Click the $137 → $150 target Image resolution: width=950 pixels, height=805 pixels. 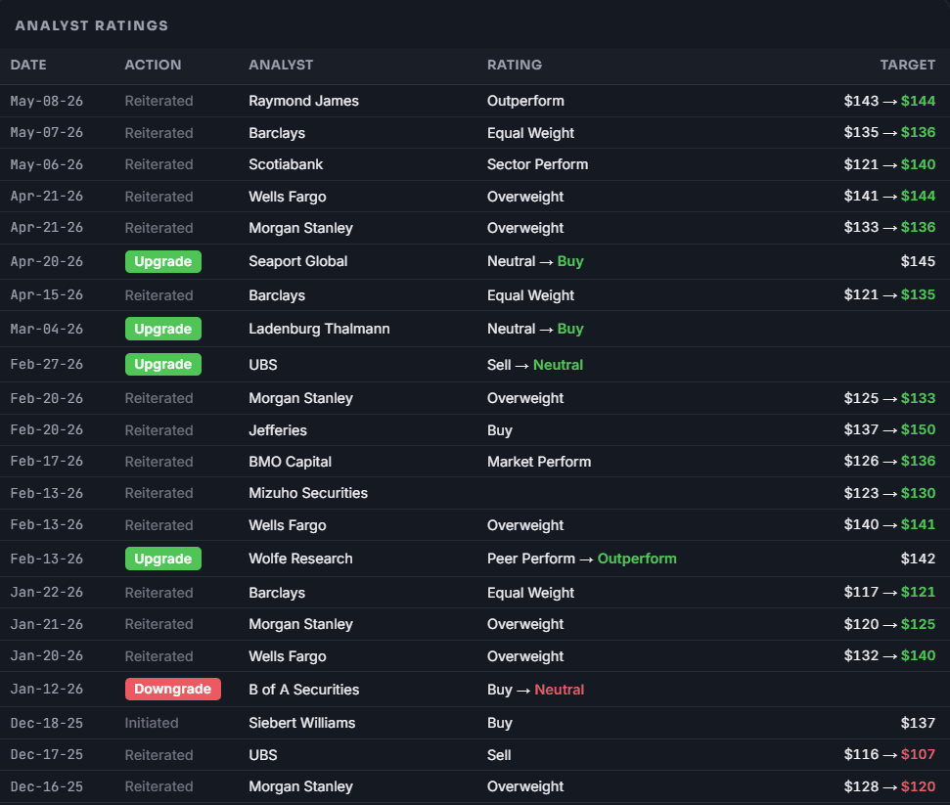click(x=889, y=430)
